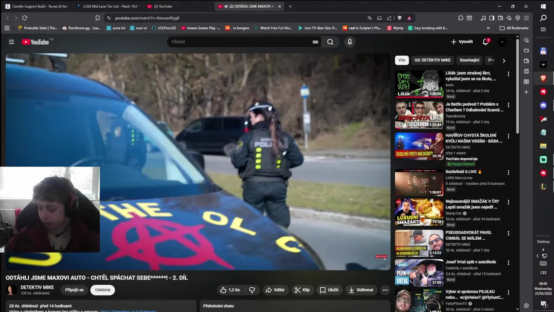Open the Porofessor.gg bookmark
This screenshot has width=554, height=312.
coord(81,28)
